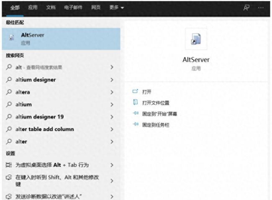Expand arrow for 'altera'
The image size is (272, 200).
112,92
